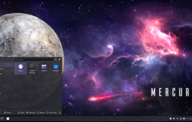Click the Shut Down button
Screen dimensions: 192x122
click(x=52, y=113)
